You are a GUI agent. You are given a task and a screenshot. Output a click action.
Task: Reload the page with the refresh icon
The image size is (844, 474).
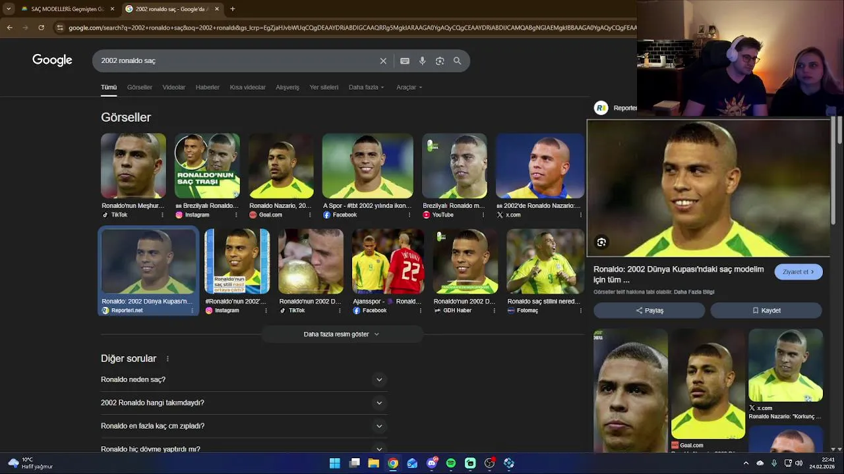(41, 28)
